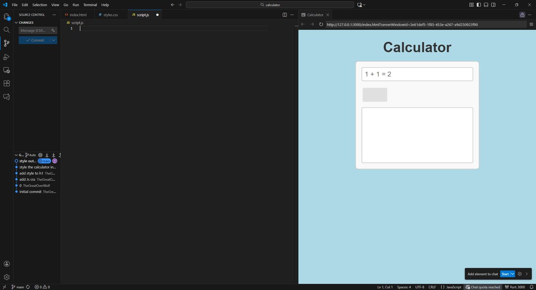Click the Extensions icon in the activity bar
The image size is (536, 290).
coord(6,83)
